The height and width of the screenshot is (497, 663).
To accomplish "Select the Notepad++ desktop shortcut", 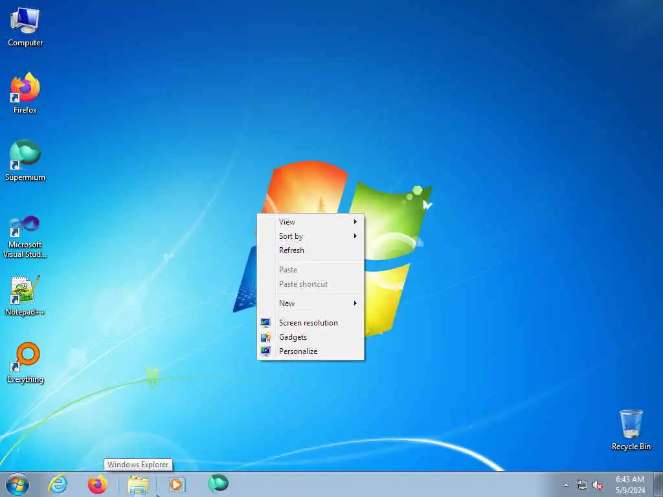I will coord(25,296).
